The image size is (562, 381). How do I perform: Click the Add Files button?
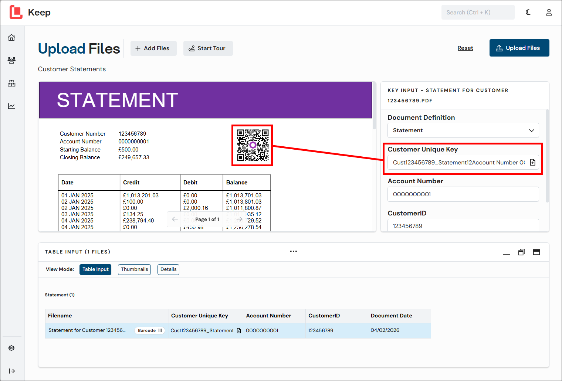click(x=153, y=48)
